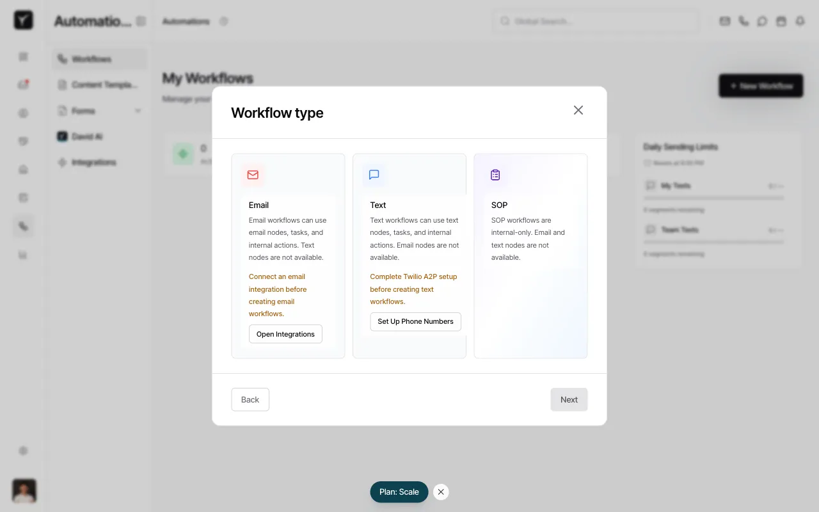Click the Set Up Phone Numbers button
The width and height of the screenshot is (819, 512).
pyautogui.click(x=415, y=321)
